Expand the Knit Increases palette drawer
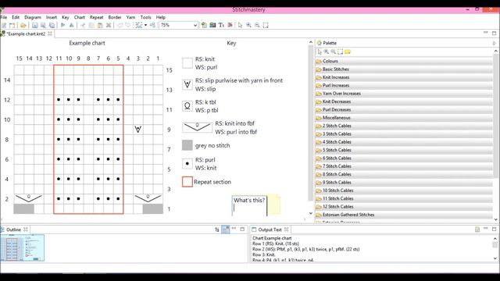 tap(405, 77)
